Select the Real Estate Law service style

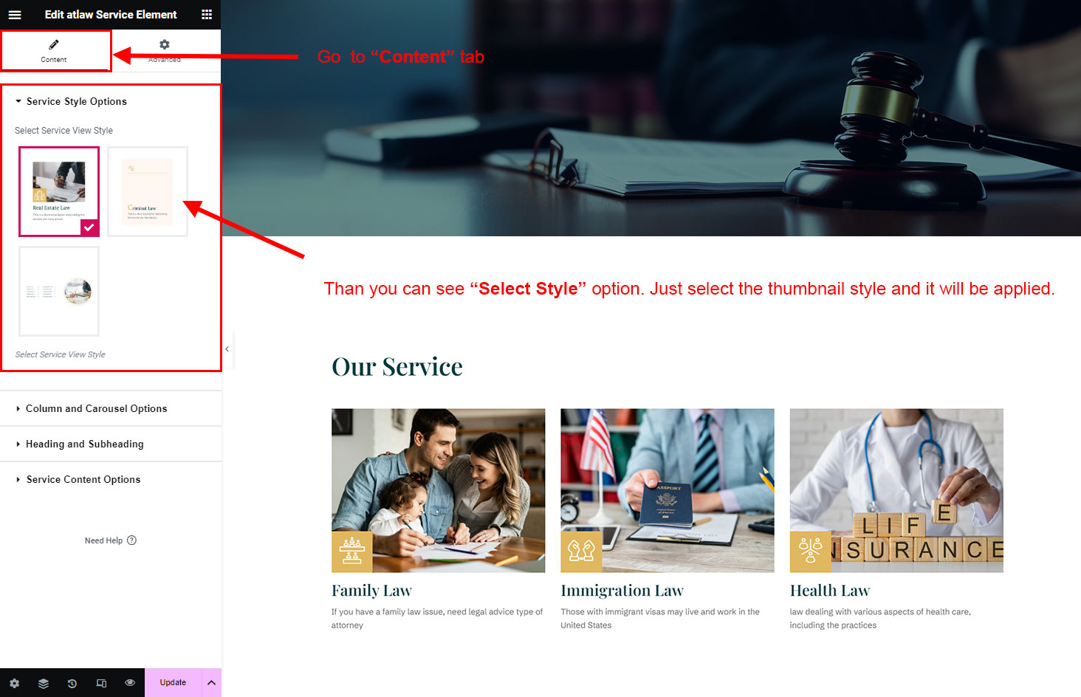click(x=59, y=192)
